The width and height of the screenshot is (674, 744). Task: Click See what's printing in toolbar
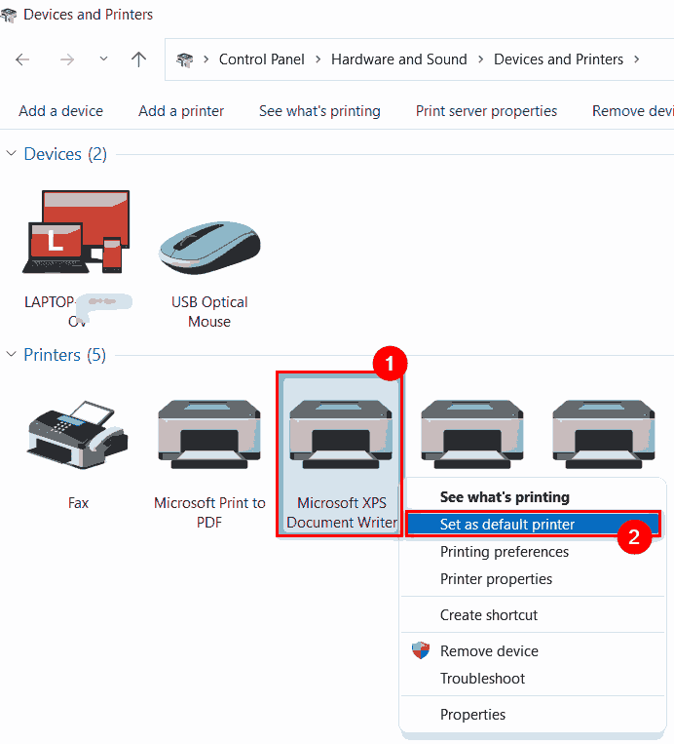pos(319,111)
